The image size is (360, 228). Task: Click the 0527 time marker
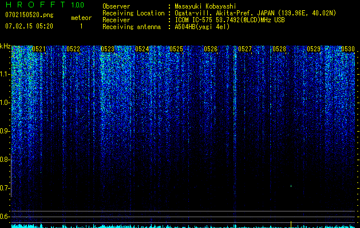point(245,49)
